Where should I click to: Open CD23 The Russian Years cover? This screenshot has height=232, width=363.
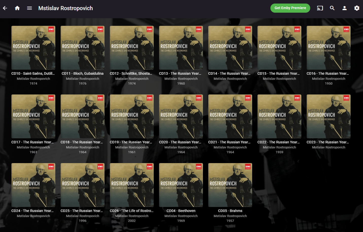(329, 116)
